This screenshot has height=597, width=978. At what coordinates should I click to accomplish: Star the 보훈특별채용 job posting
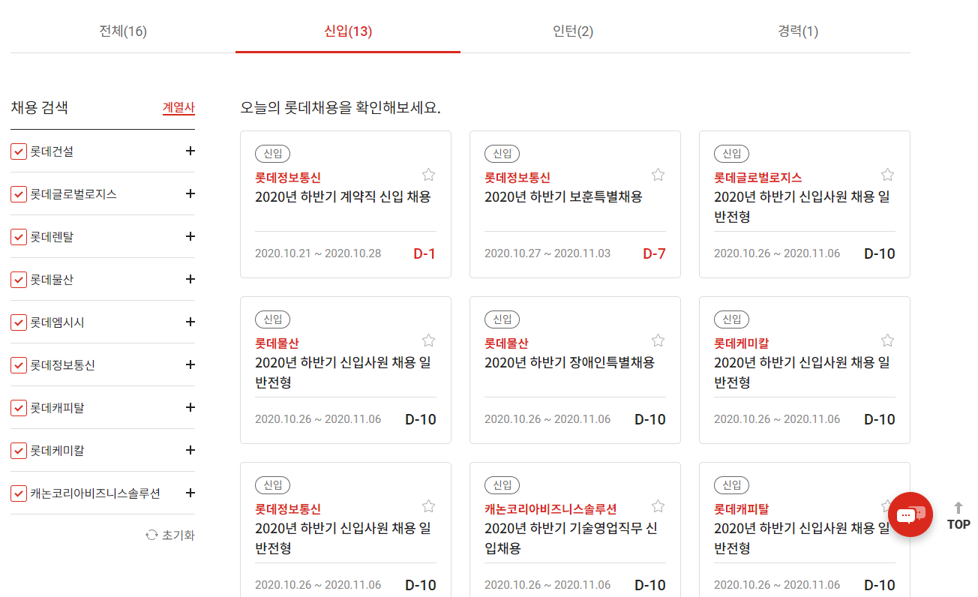[658, 175]
